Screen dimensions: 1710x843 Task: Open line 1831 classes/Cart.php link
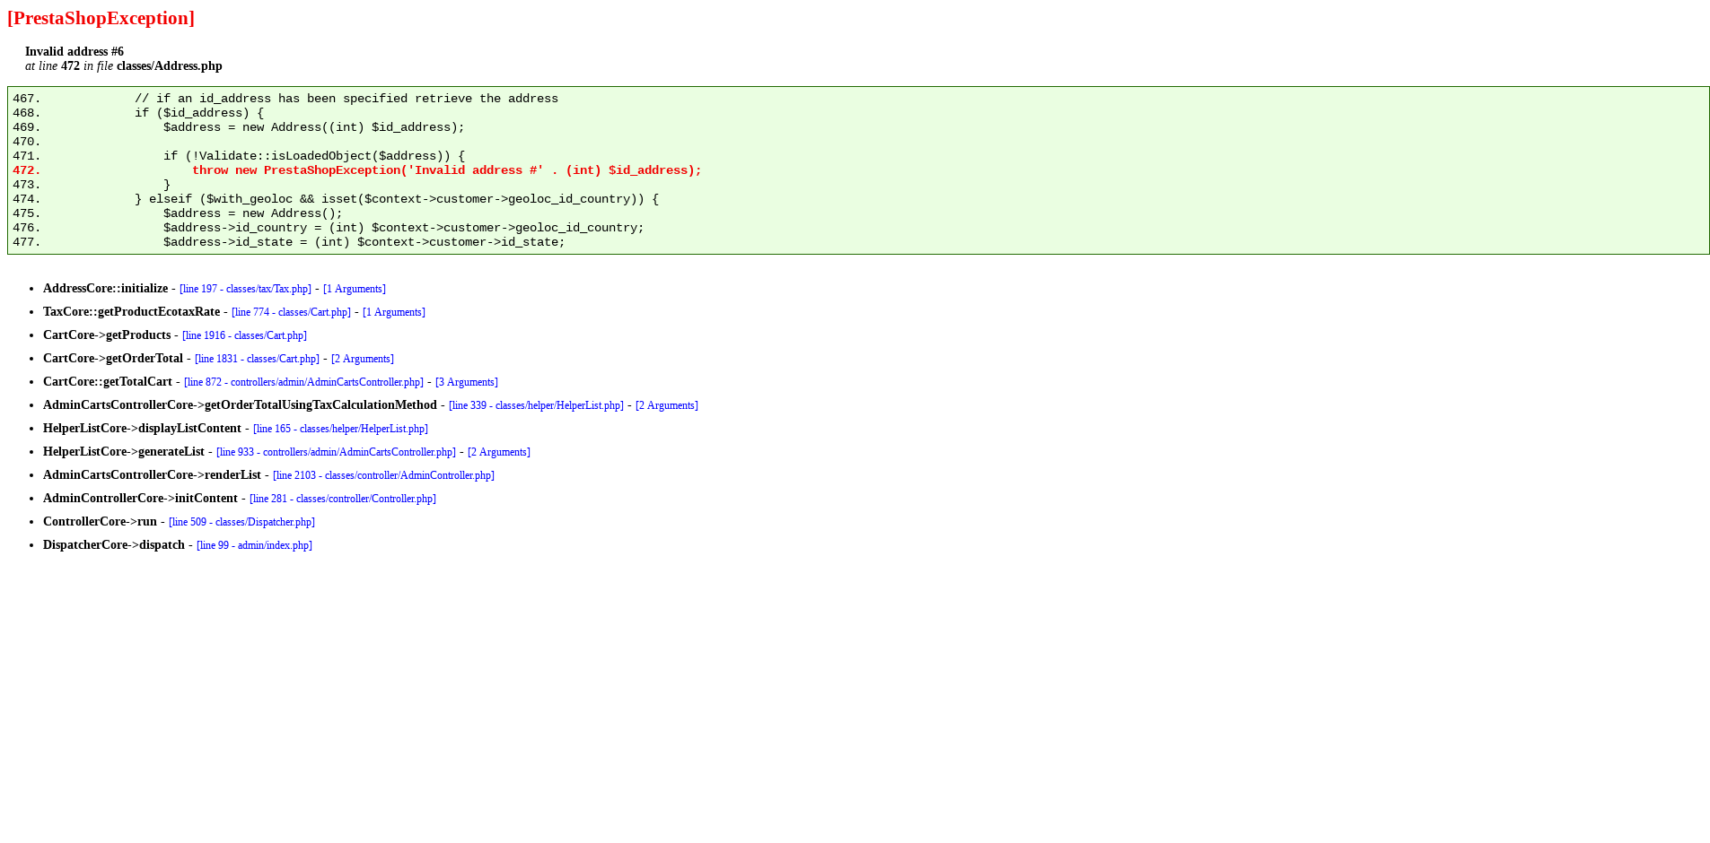tap(257, 359)
